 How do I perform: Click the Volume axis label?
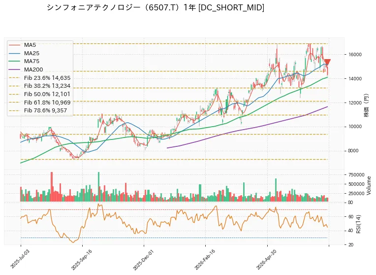369,185
